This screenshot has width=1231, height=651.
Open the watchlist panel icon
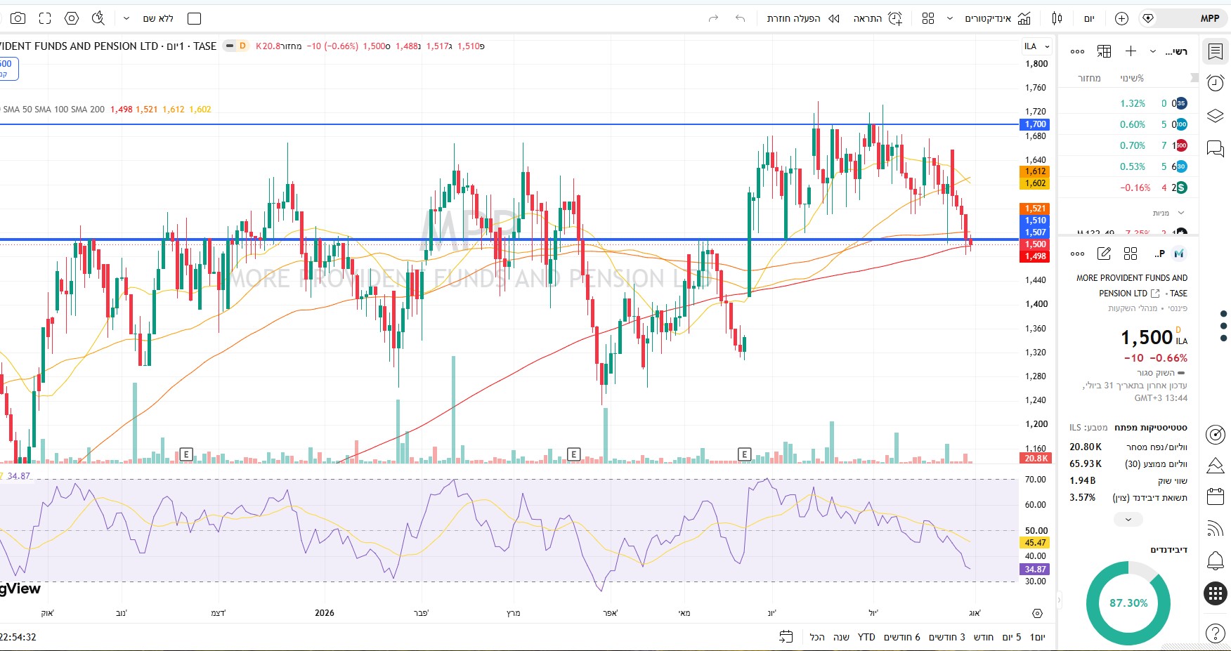pyautogui.click(x=1215, y=51)
